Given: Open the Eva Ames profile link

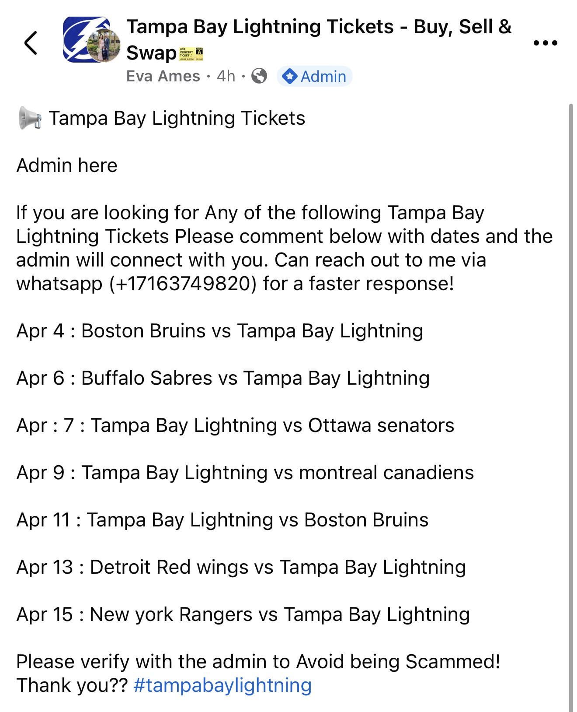Looking at the screenshot, I should (163, 76).
